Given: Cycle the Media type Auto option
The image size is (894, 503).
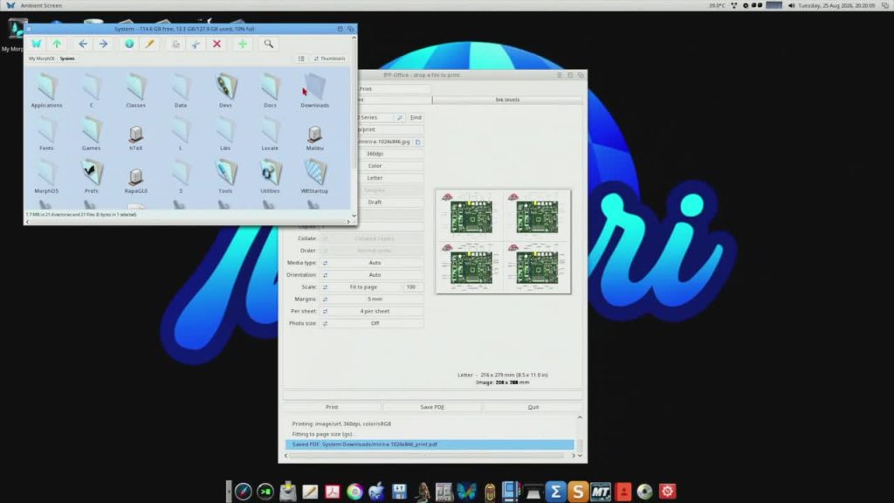Looking at the screenshot, I should pyautogui.click(x=372, y=263).
